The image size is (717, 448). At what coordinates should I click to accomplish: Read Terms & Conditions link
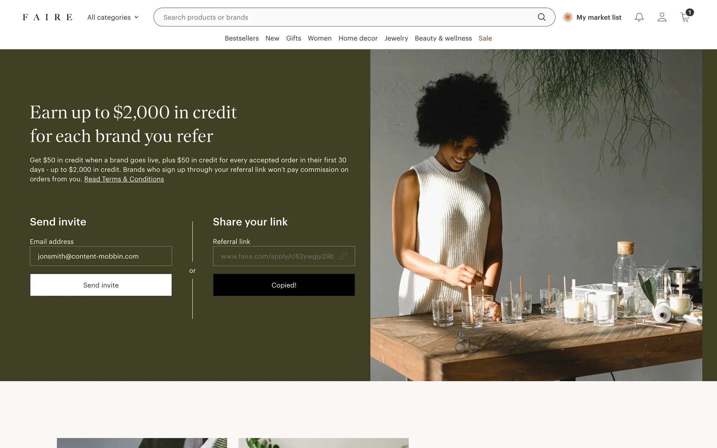[x=124, y=179]
